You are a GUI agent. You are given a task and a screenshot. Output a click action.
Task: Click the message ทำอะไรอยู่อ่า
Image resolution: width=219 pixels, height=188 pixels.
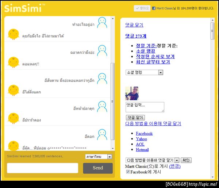83,24
